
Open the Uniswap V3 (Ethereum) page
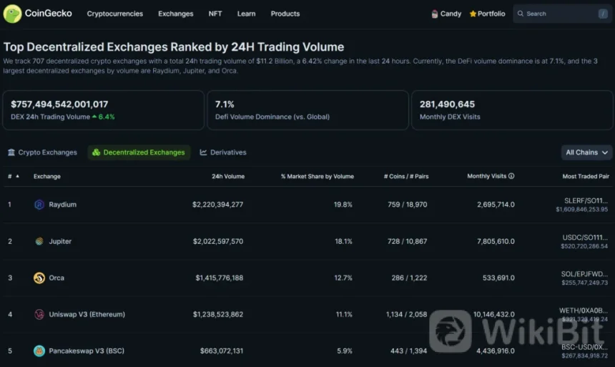[x=87, y=314]
